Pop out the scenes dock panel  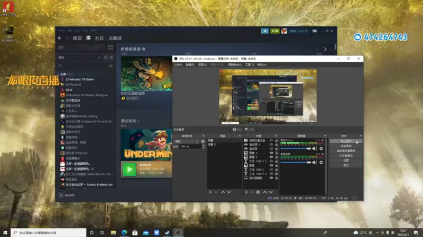click(x=240, y=136)
